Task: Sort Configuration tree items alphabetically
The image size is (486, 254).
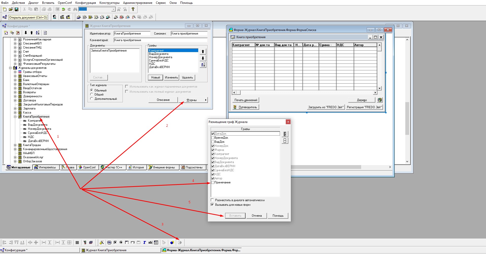Action: tap(38, 33)
